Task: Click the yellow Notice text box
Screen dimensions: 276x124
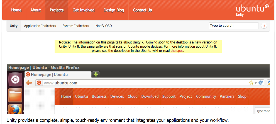Action: [x=138, y=47]
